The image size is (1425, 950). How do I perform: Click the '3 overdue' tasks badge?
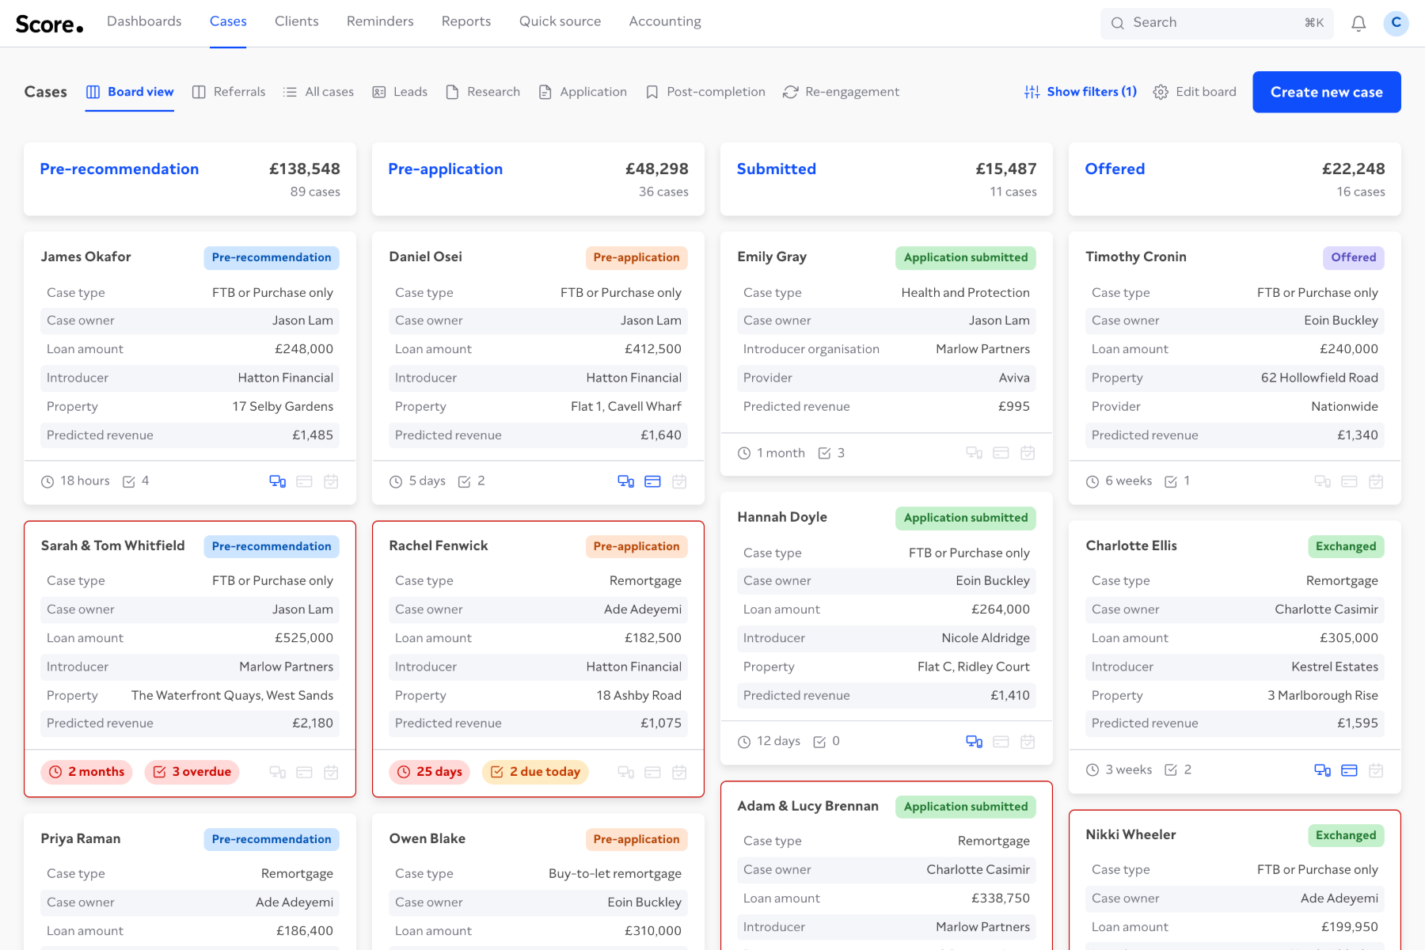[x=192, y=772]
